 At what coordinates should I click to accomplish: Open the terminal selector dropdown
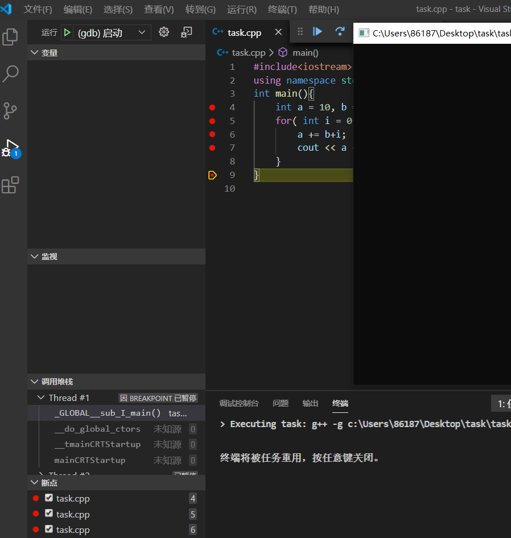501,404
